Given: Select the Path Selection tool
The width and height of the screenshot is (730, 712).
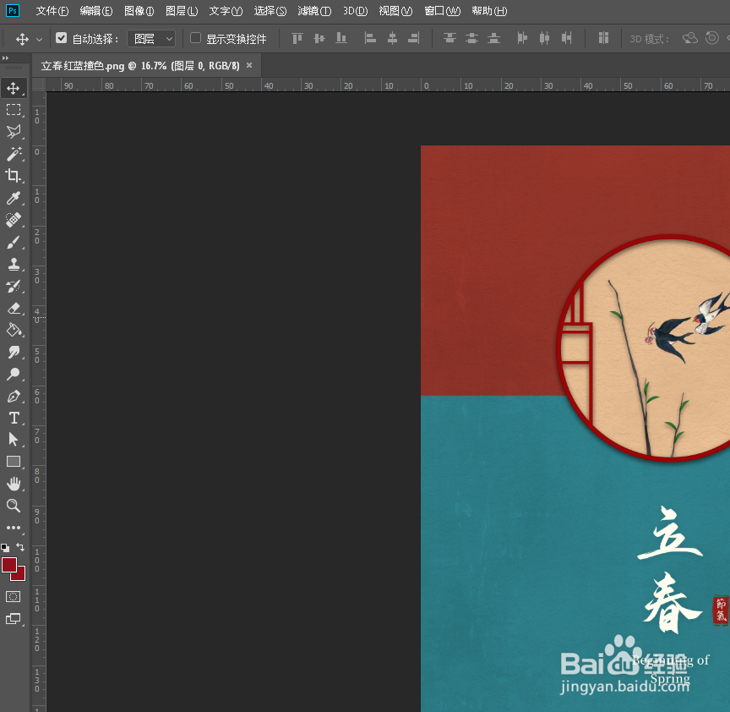Looking at the screenshot, I should point(14,440).
